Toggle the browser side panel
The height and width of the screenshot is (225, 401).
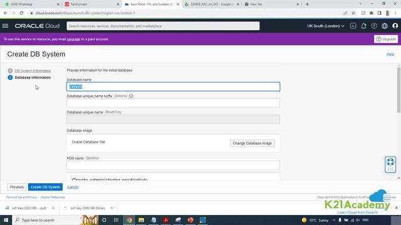(x=379, y=13)
